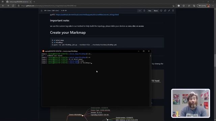Open file in GitHub Desktop icon

(161, 10)
